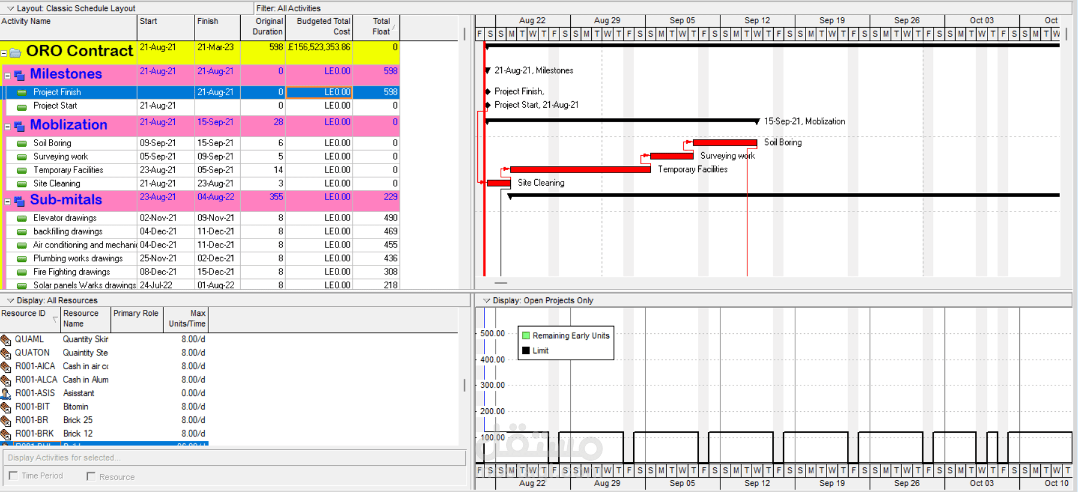Click the R001-BR resource icon
The width and height of the screenshot is (1078, 492).
[6, 421]
